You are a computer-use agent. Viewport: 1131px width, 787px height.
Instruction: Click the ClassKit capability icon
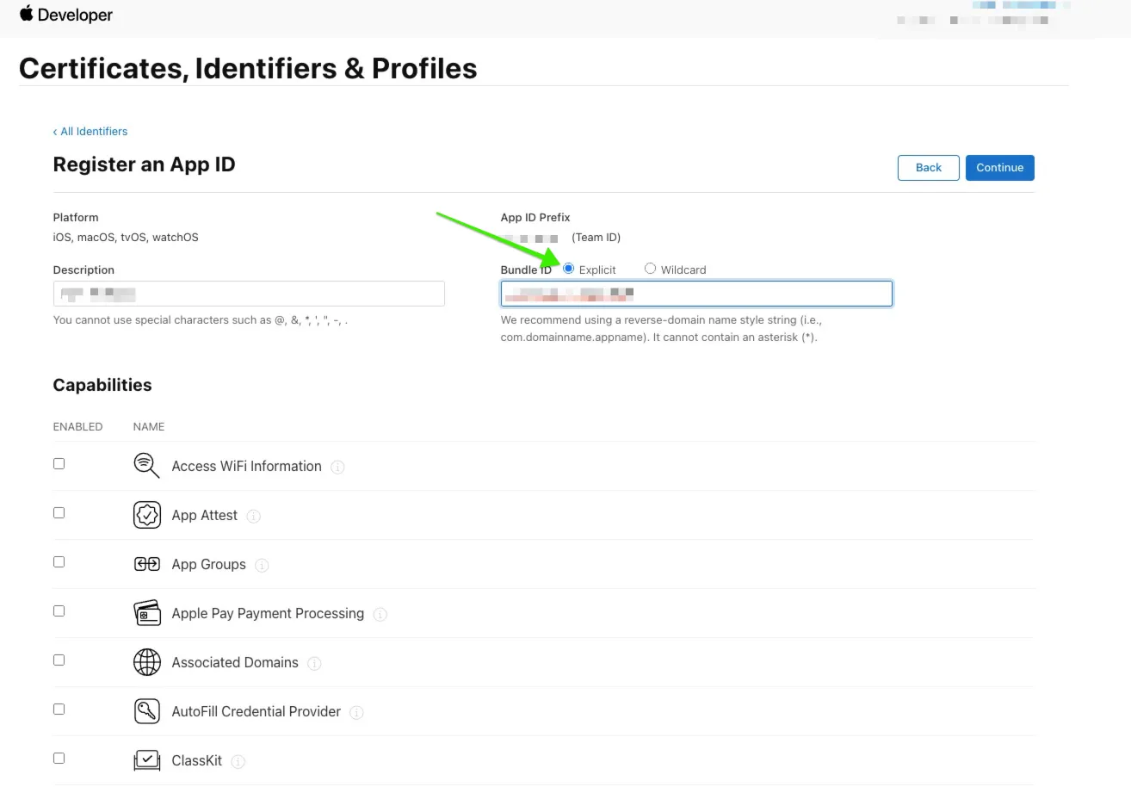click(x=147, y=760)
